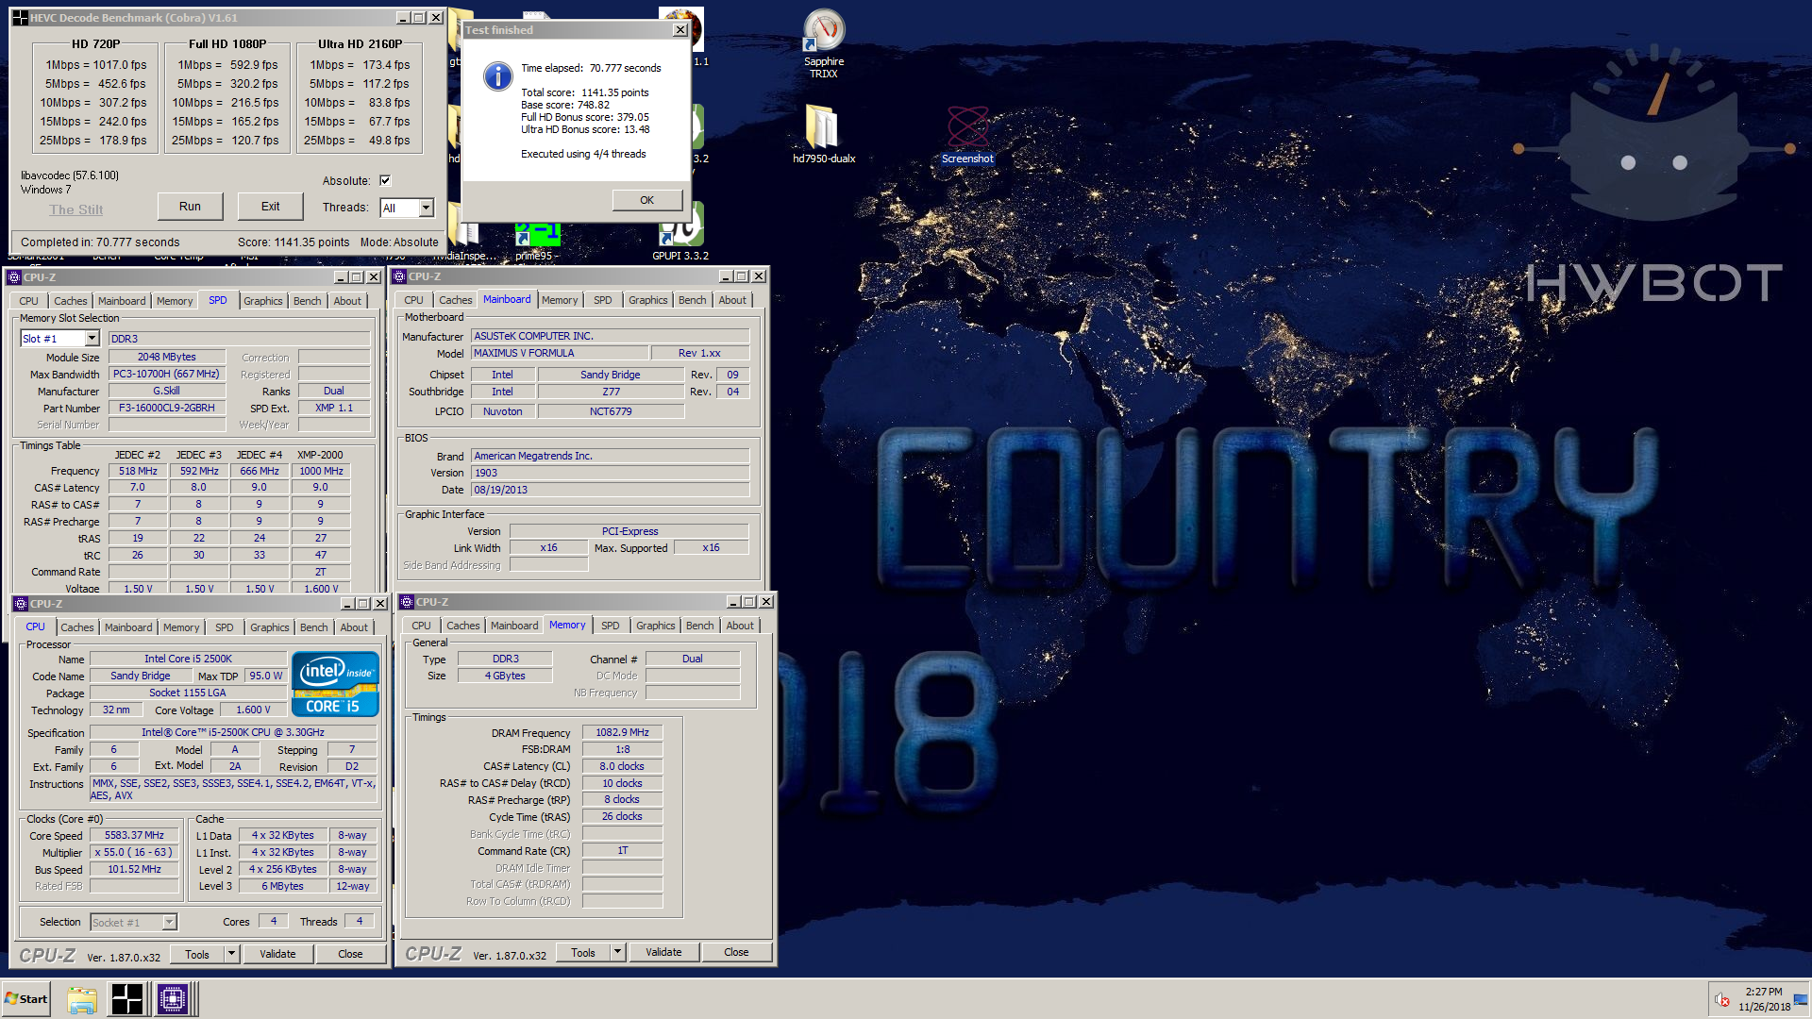Click the Level 3 '6 MBytes' cache value
This screenshot has width=1812, height=1019.
click(283, 886)
